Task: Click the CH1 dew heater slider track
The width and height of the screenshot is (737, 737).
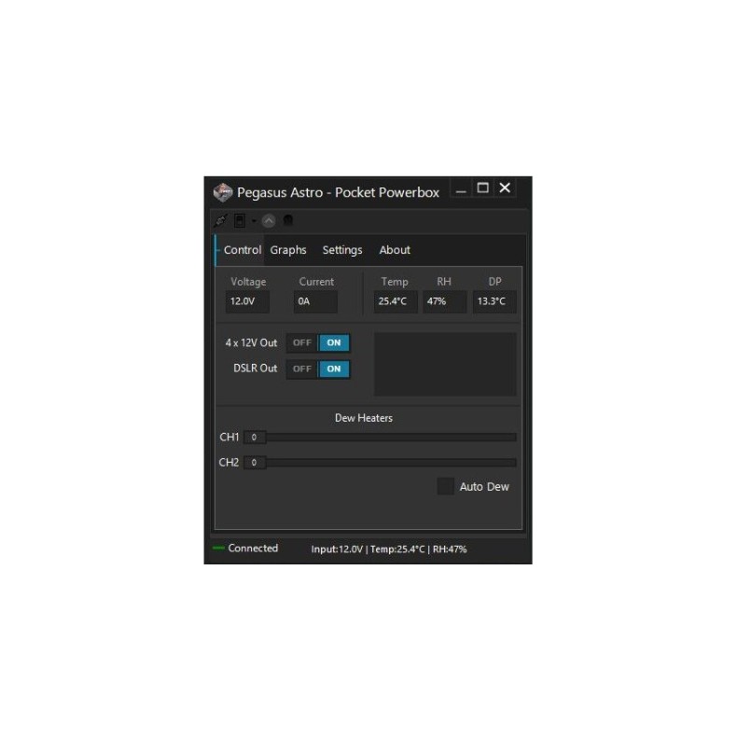Action: point(390,437)
